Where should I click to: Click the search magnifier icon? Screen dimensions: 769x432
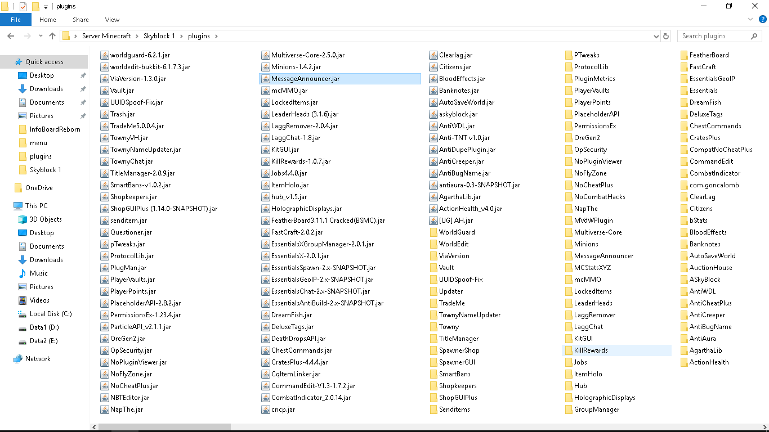[754, 36]
